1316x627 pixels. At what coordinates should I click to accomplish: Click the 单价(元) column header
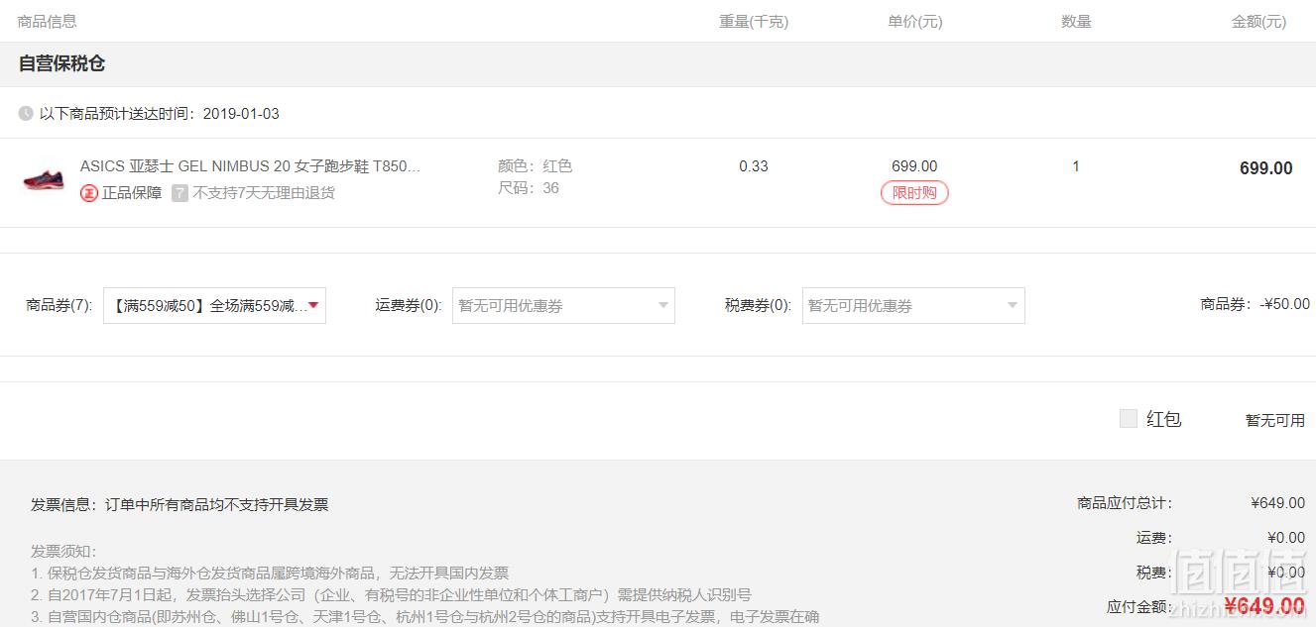915,22
